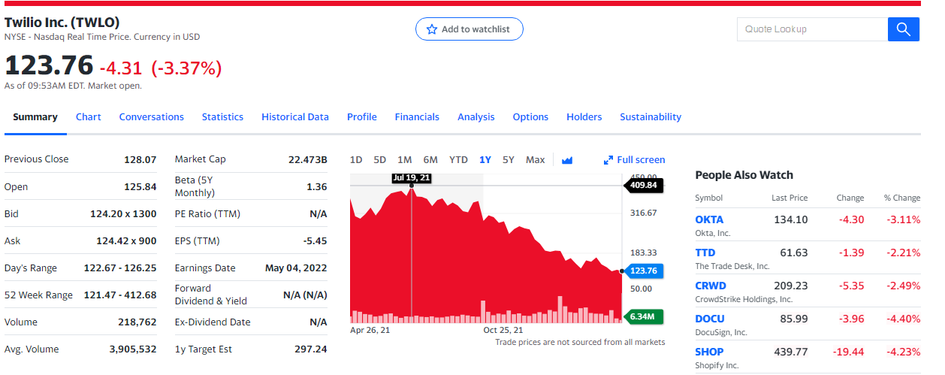Open the DOCU ticker link
This screenshot has width=945, height=375.
(710, 319)
